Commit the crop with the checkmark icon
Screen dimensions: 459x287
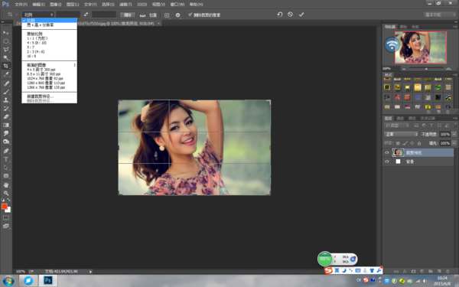(x=301, y=15)
